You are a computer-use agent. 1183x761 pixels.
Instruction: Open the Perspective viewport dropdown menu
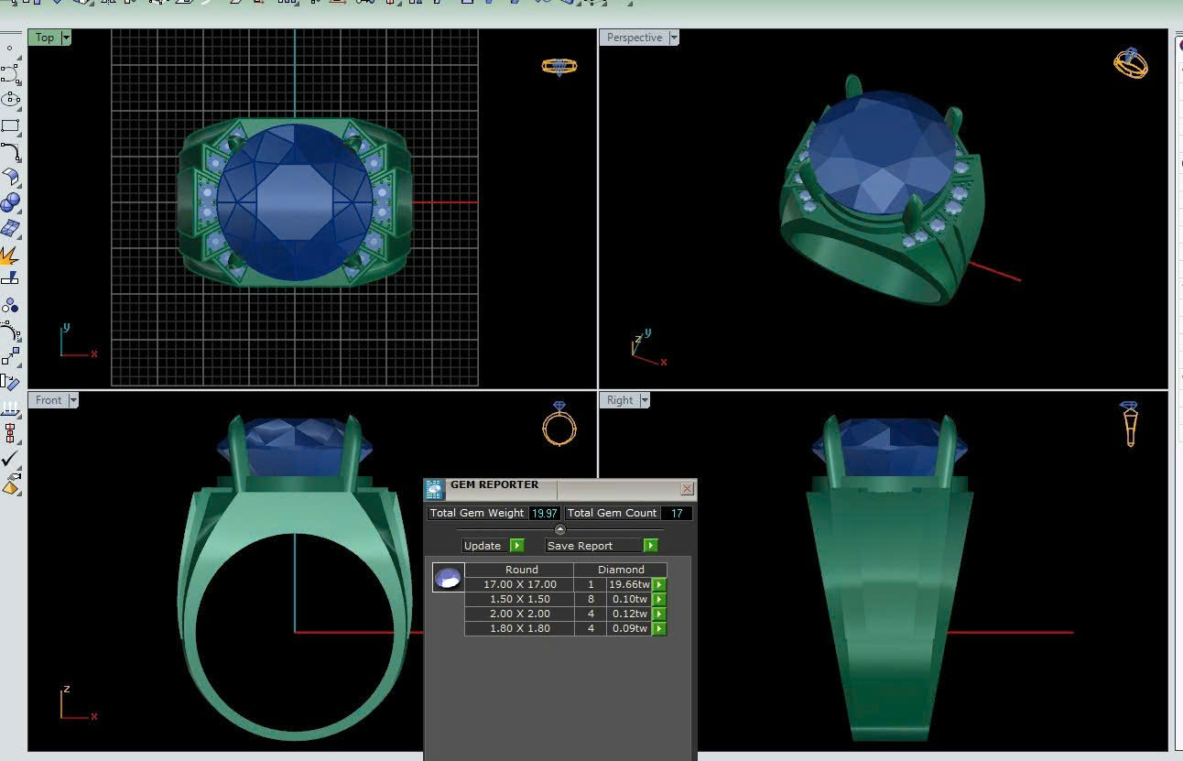[x=674, y=38]
